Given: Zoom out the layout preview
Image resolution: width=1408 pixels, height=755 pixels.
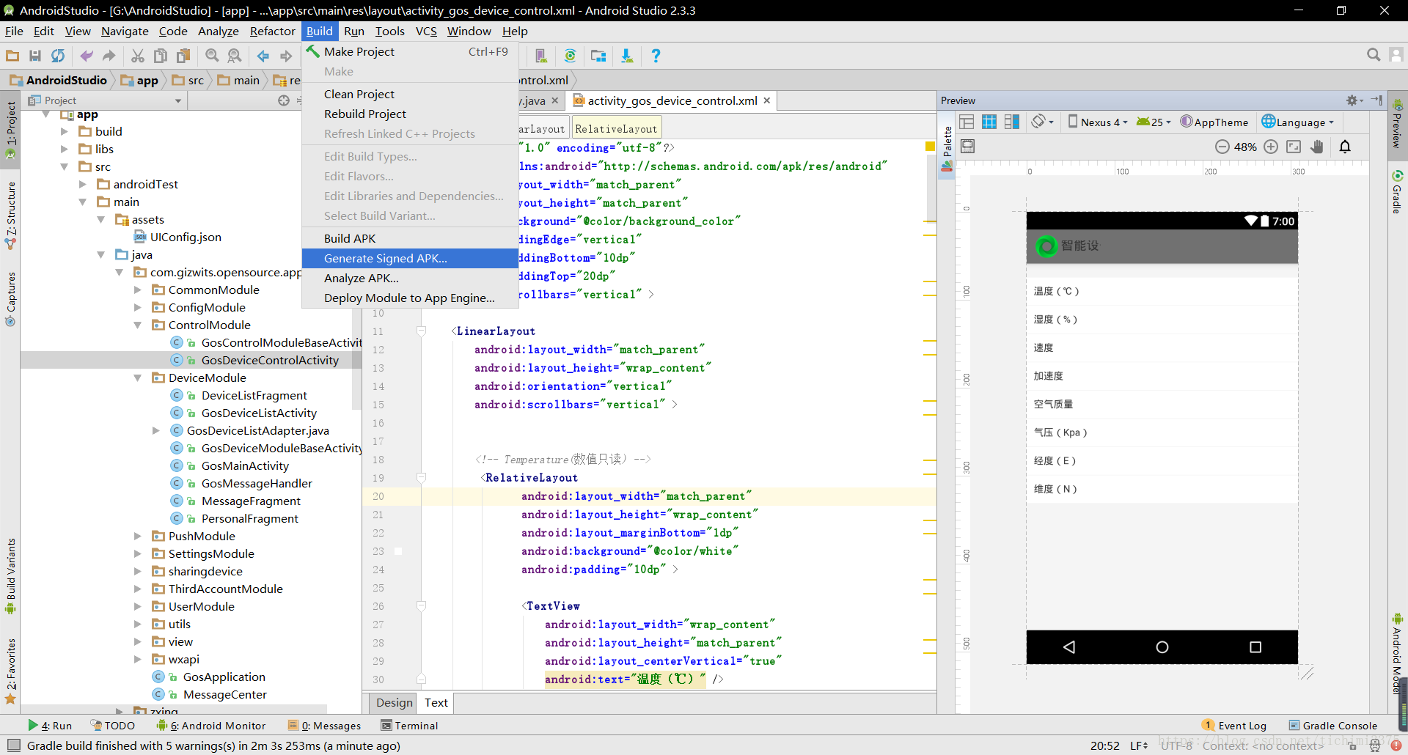Looking at the screenshot, I should 1222,147.
